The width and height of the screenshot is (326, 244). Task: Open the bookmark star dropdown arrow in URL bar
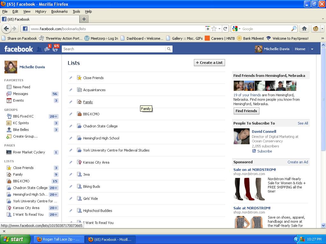pos(219,29)
